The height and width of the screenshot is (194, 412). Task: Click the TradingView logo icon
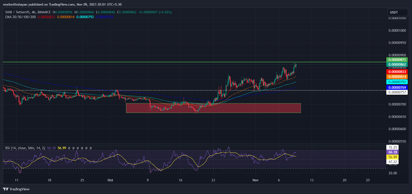(6, 189)
